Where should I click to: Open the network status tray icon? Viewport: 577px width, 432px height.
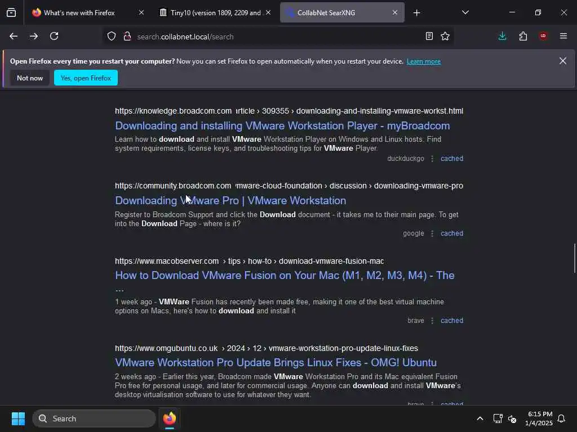(x=498, y=418)
